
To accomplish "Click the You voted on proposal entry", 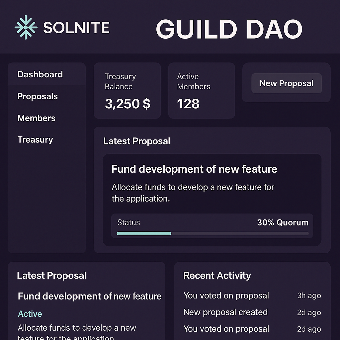I will 226,296.
